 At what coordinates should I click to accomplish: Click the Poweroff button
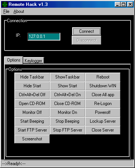pyautogui.click(x=103, y=112)
